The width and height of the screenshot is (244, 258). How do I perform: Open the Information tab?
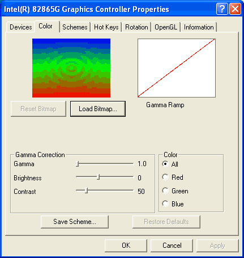[199, 27]
